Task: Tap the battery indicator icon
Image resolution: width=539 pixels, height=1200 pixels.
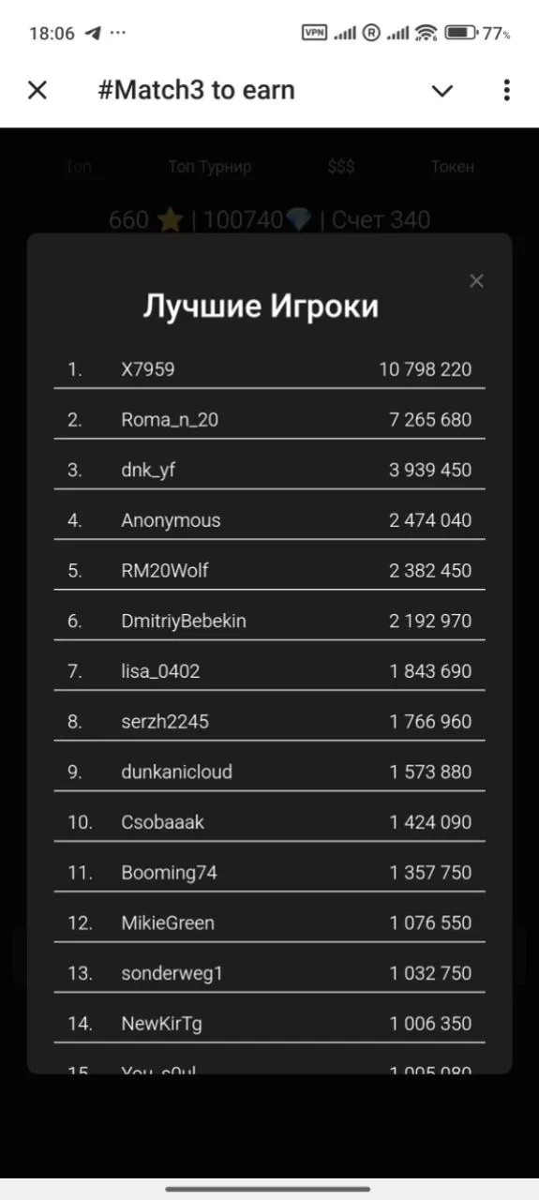Action: (x=460, y=33)
